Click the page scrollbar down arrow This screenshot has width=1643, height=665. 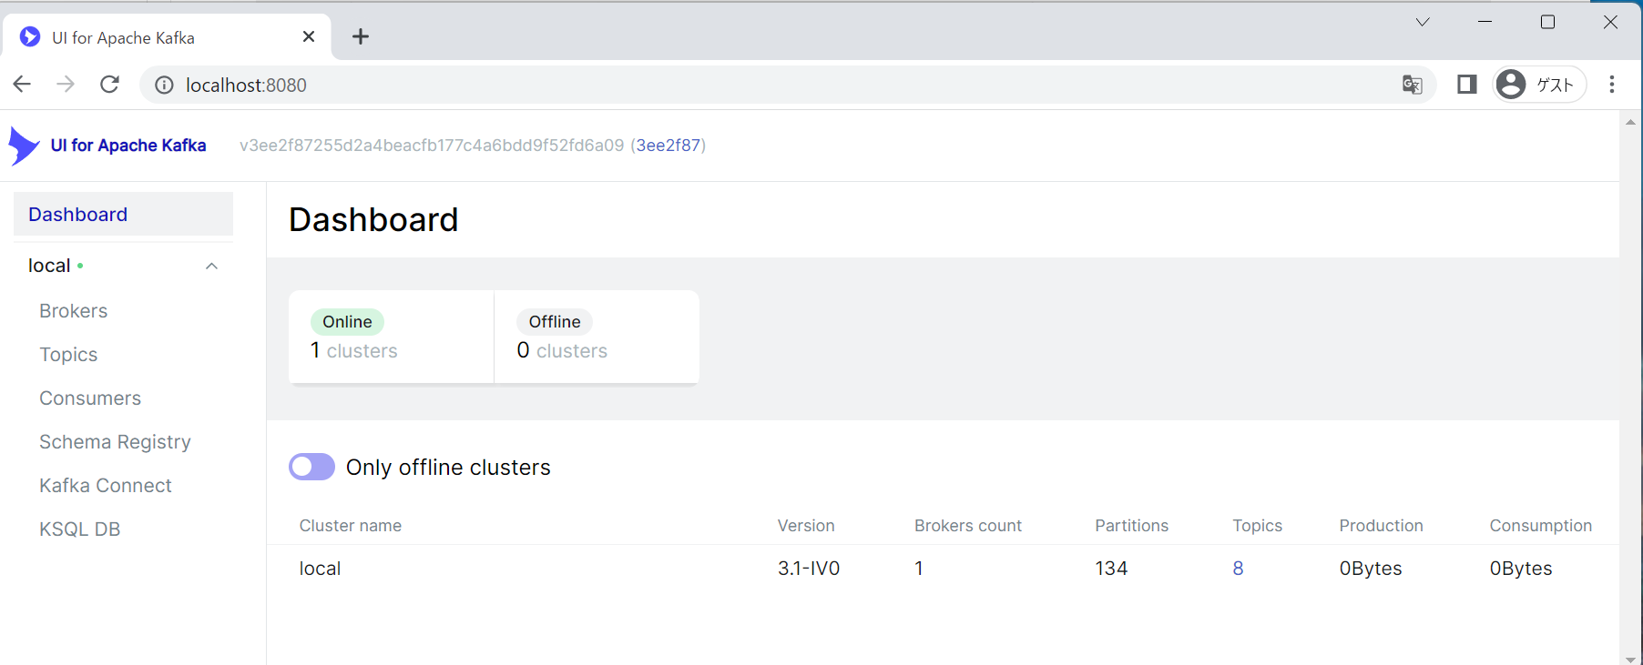(1630, 659)
